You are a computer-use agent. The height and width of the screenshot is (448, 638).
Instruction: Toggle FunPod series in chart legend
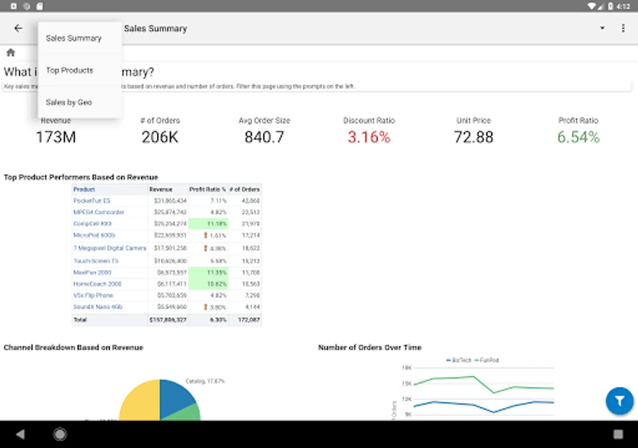click(x=486, y=360)
